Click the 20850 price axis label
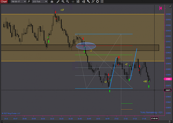The image size is (173, 123). [x=168, y=113]
